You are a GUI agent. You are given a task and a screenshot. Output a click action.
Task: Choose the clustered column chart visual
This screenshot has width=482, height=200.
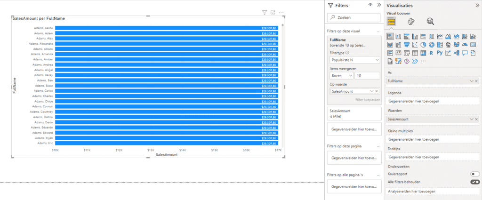415,36
